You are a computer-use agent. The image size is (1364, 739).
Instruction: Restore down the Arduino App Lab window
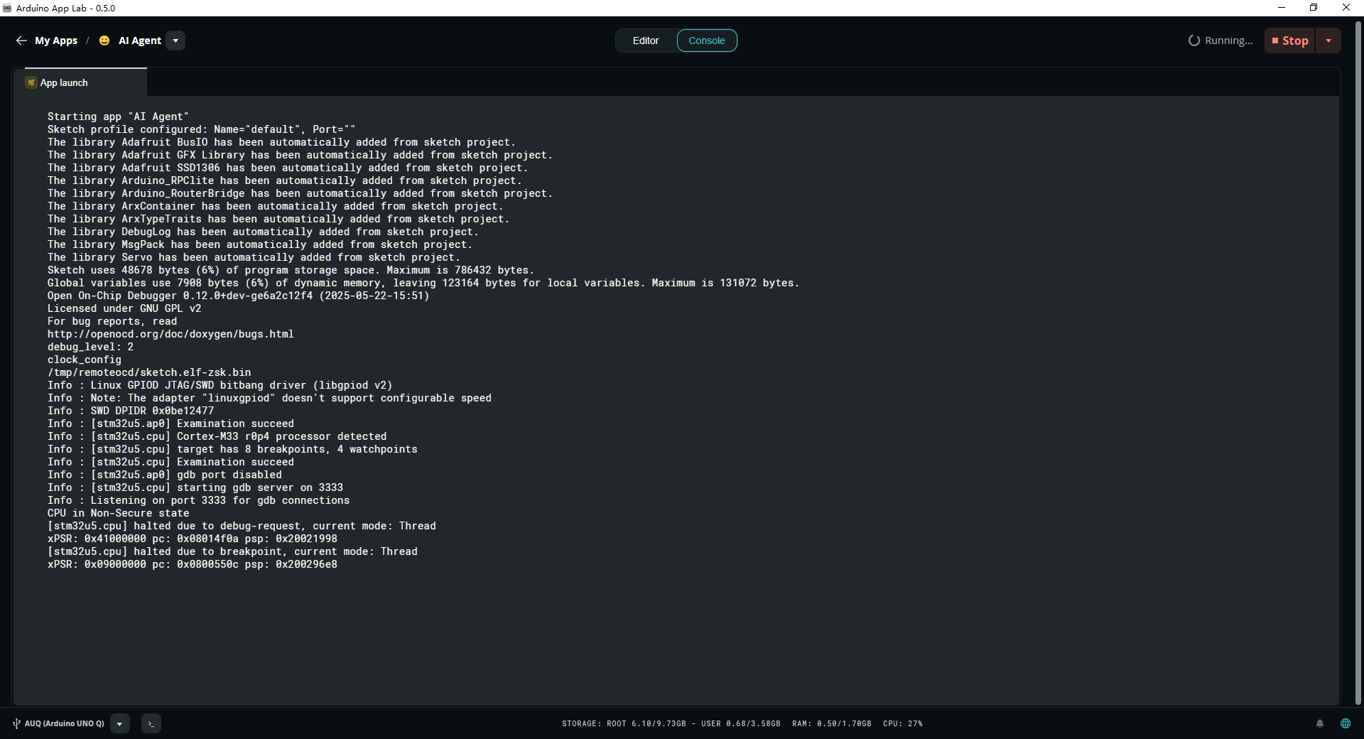coord(1314,8)
